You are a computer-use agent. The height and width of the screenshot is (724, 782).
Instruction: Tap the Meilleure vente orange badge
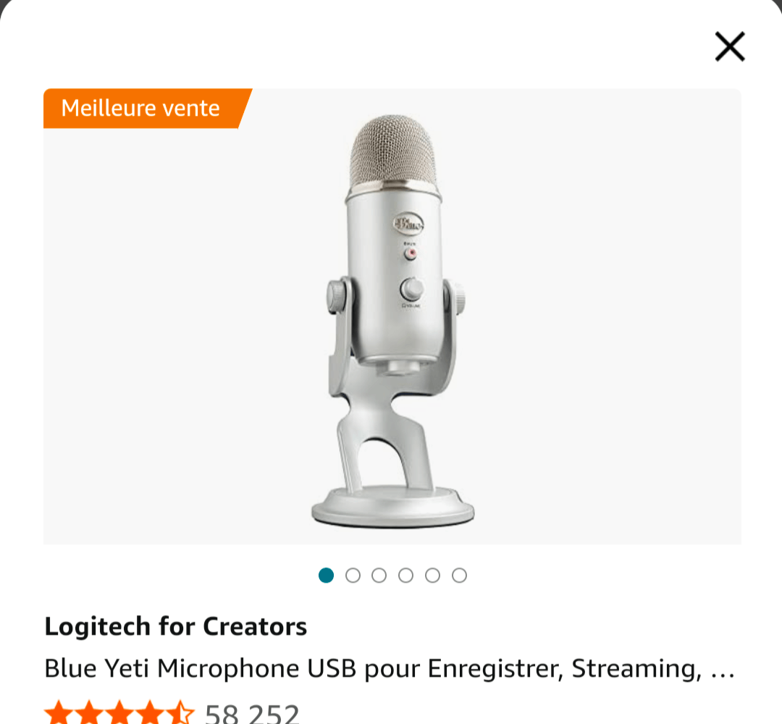pyautogui.click(x=148, y=108)
